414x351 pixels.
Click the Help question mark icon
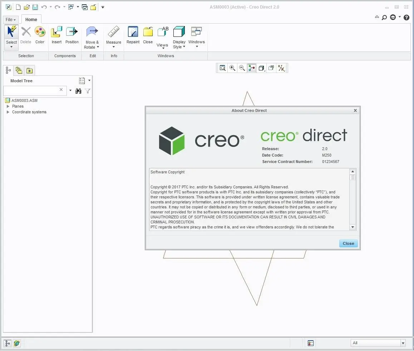(x=406, y=18)
